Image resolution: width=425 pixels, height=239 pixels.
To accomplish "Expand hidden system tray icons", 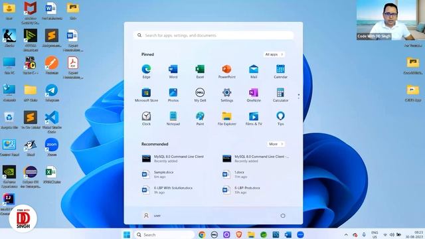I will (346, 234).
